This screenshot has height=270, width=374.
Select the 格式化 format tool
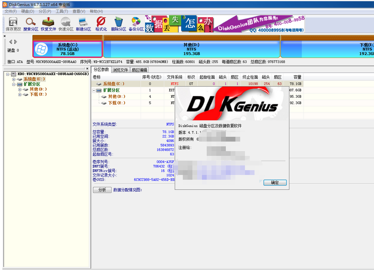101,24
